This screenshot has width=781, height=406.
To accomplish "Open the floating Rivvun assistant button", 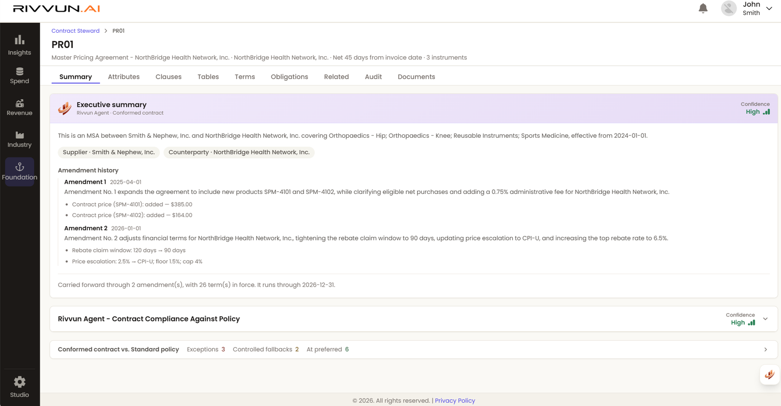I will [770, 375].
